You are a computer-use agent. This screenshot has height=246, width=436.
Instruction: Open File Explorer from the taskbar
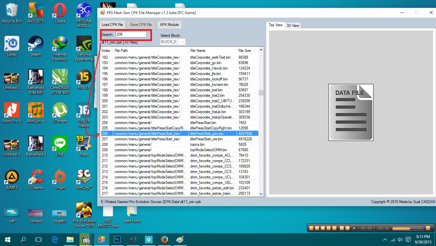[x=70, y=240]
